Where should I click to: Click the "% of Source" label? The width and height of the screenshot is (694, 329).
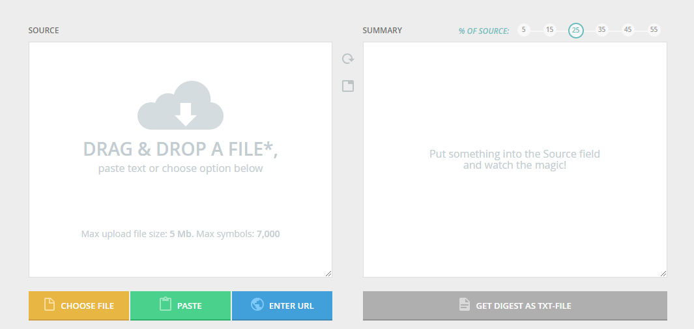[484, 31]
